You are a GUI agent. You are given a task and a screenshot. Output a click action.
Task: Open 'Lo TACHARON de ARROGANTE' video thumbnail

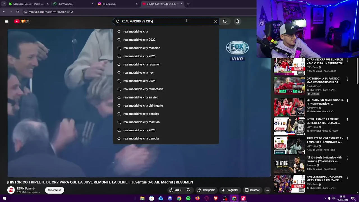(289, 107)
